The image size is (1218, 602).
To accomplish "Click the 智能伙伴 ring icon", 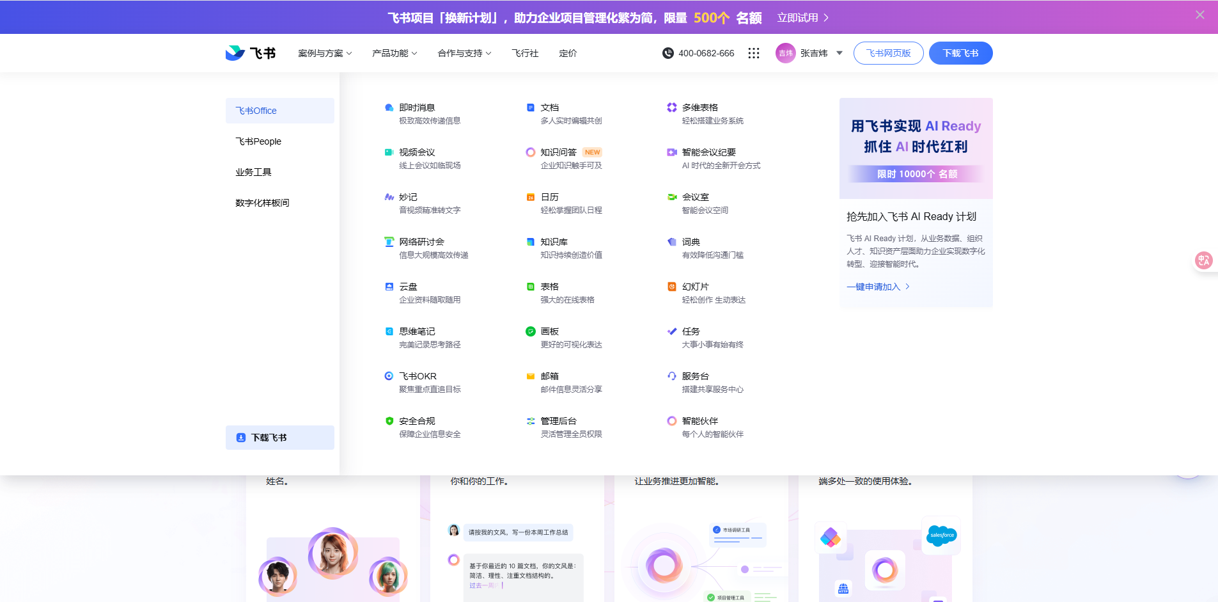I will (671, 421).
